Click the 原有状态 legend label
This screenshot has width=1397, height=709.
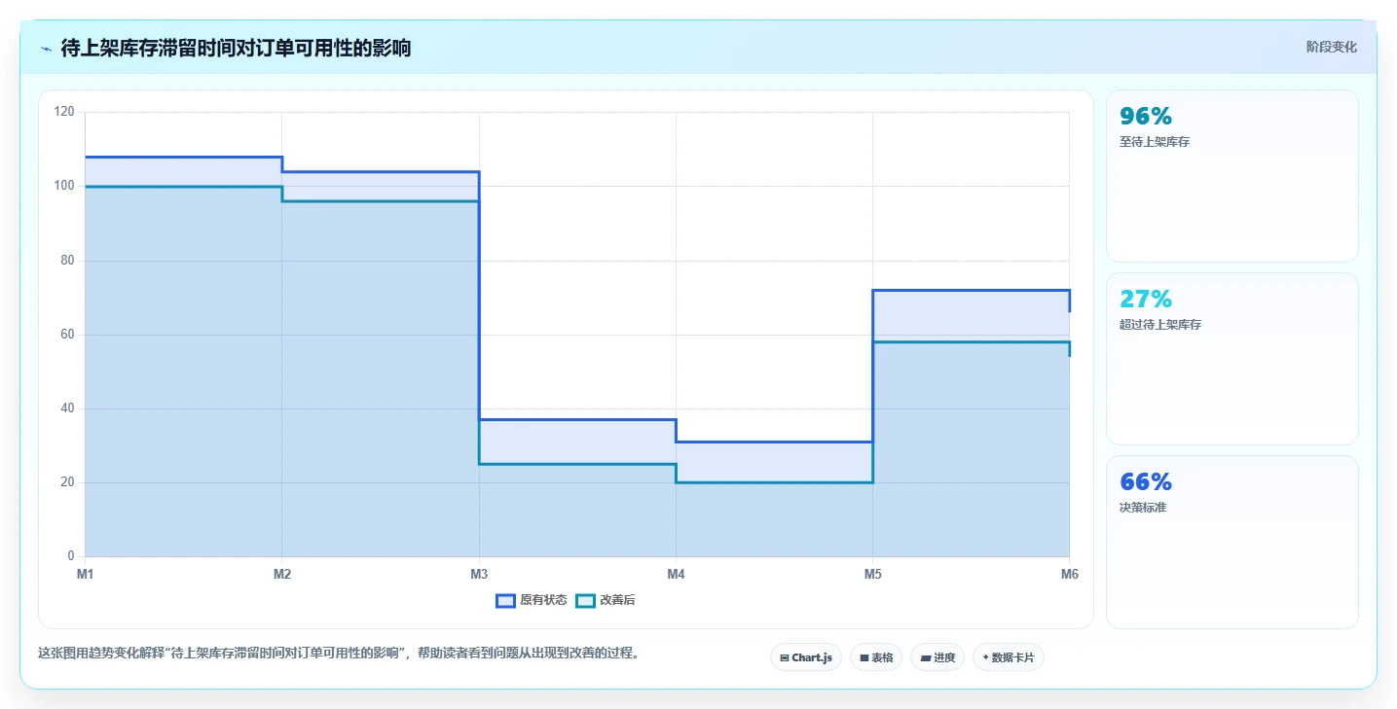tap(543, 601)
